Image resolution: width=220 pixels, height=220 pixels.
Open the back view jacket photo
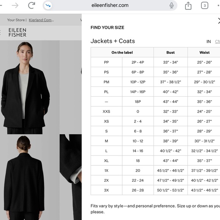click(x=30, y=177)
